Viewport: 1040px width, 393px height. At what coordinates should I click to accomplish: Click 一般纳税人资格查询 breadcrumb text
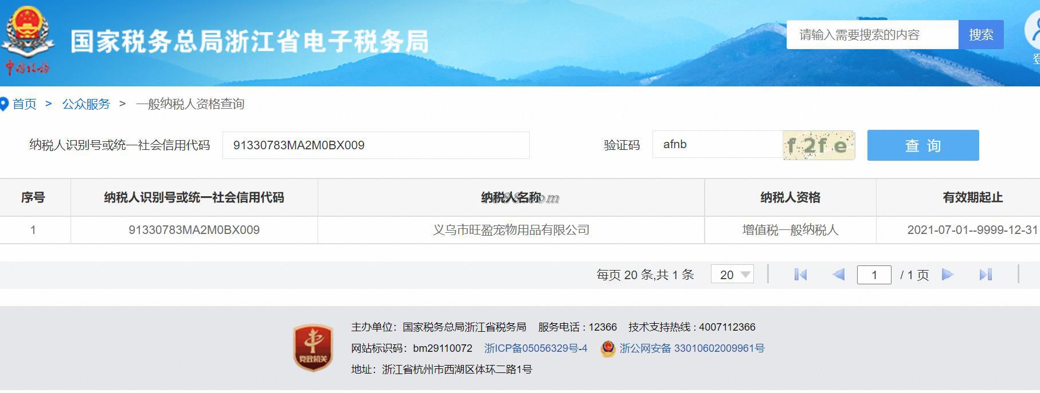point(190,104)
